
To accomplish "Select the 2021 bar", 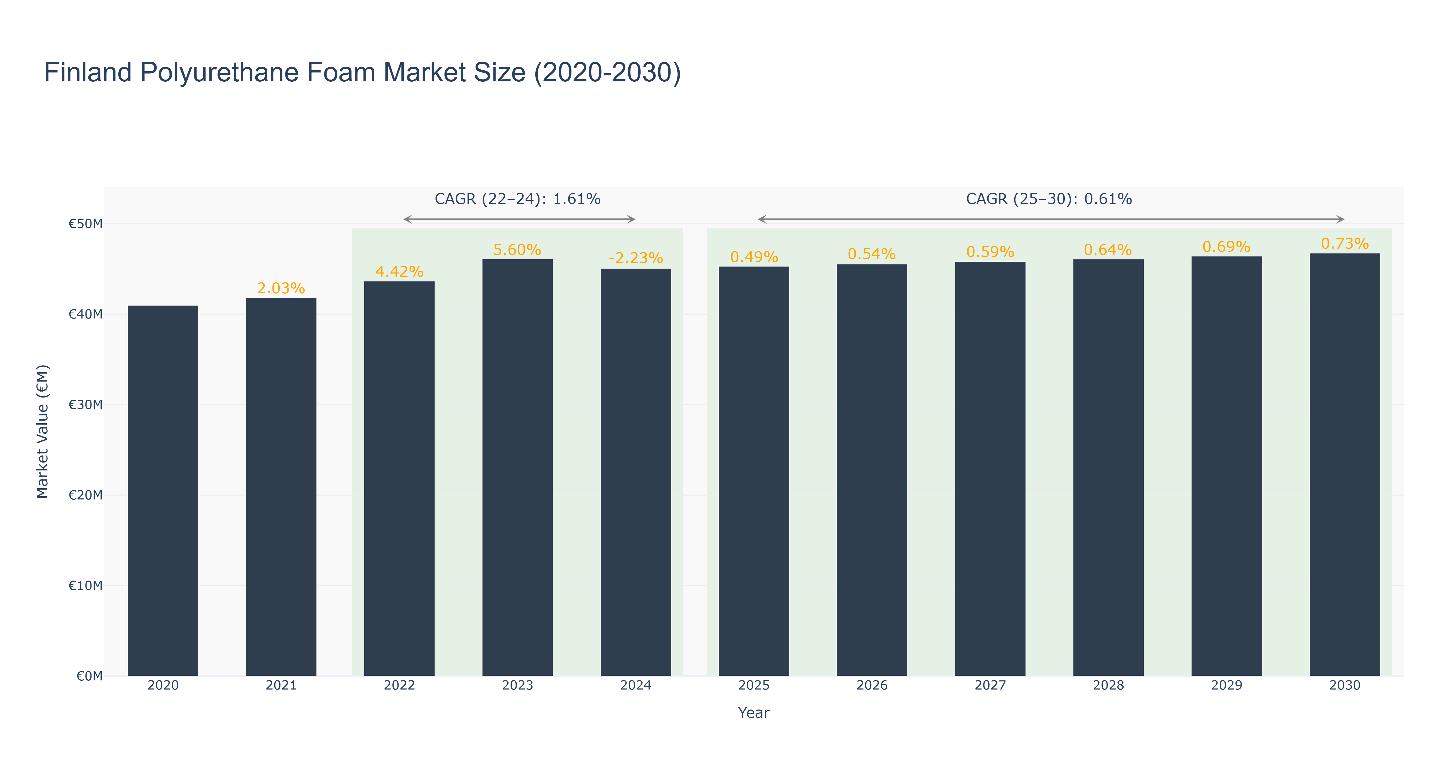I will pos(281,487).
